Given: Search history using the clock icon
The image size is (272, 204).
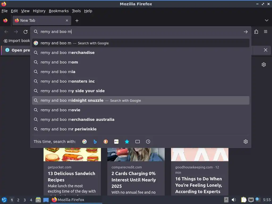Looking at the screenshot, I should [x=148, y=142].
